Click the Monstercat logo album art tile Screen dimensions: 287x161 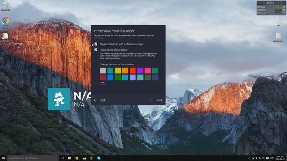[x=59, y=99]
